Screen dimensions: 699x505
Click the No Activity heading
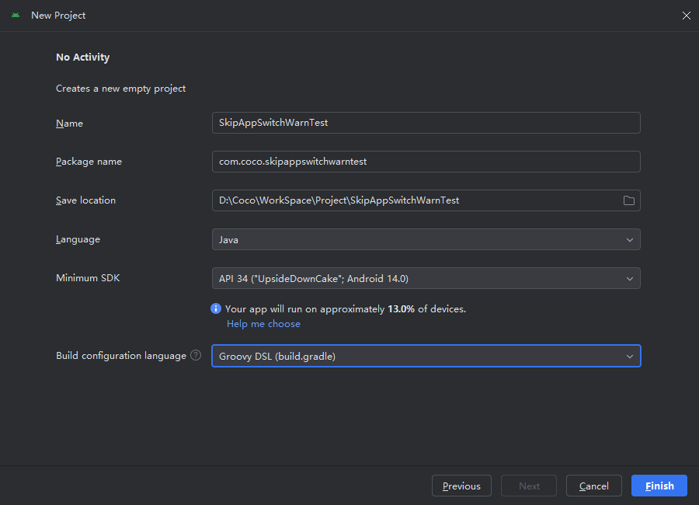[x=83, y=57]
